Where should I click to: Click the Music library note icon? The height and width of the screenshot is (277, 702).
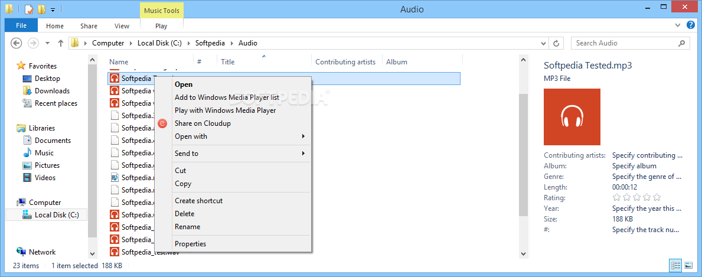tap(27, 153)
